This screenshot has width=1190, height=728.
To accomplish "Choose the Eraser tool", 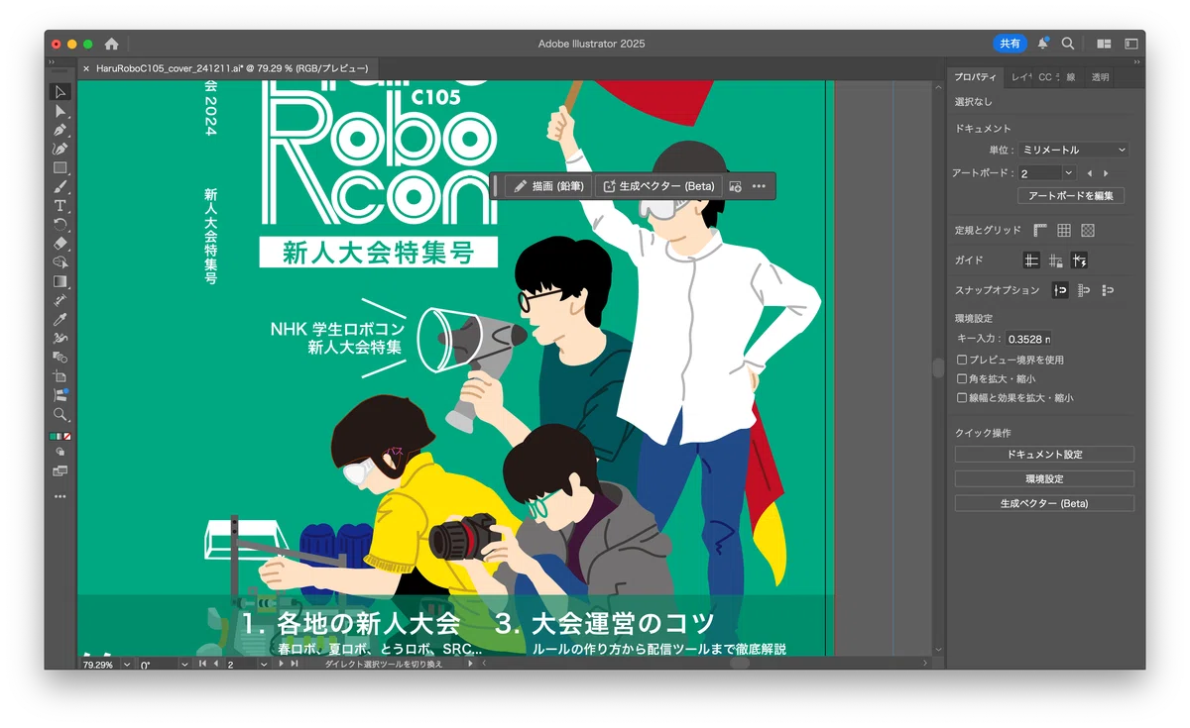I will tap(60, 243).
